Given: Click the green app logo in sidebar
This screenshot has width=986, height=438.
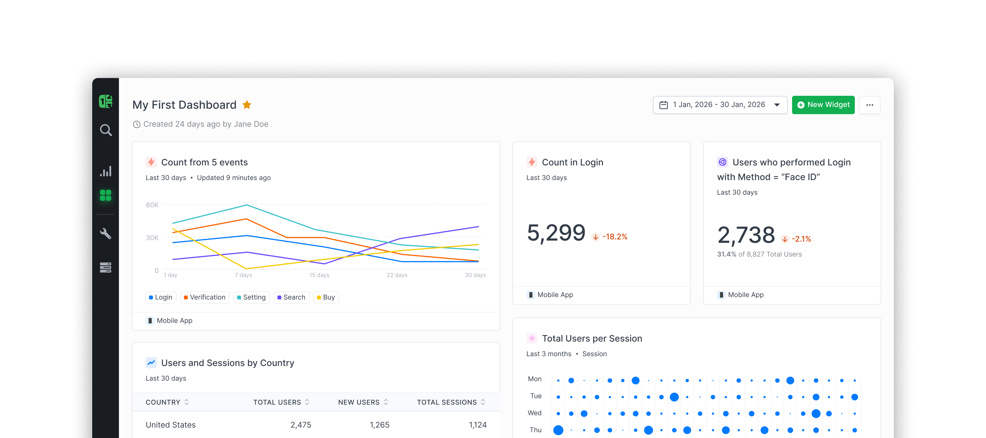Looking at the screenshot, I should tap(106, 102).
